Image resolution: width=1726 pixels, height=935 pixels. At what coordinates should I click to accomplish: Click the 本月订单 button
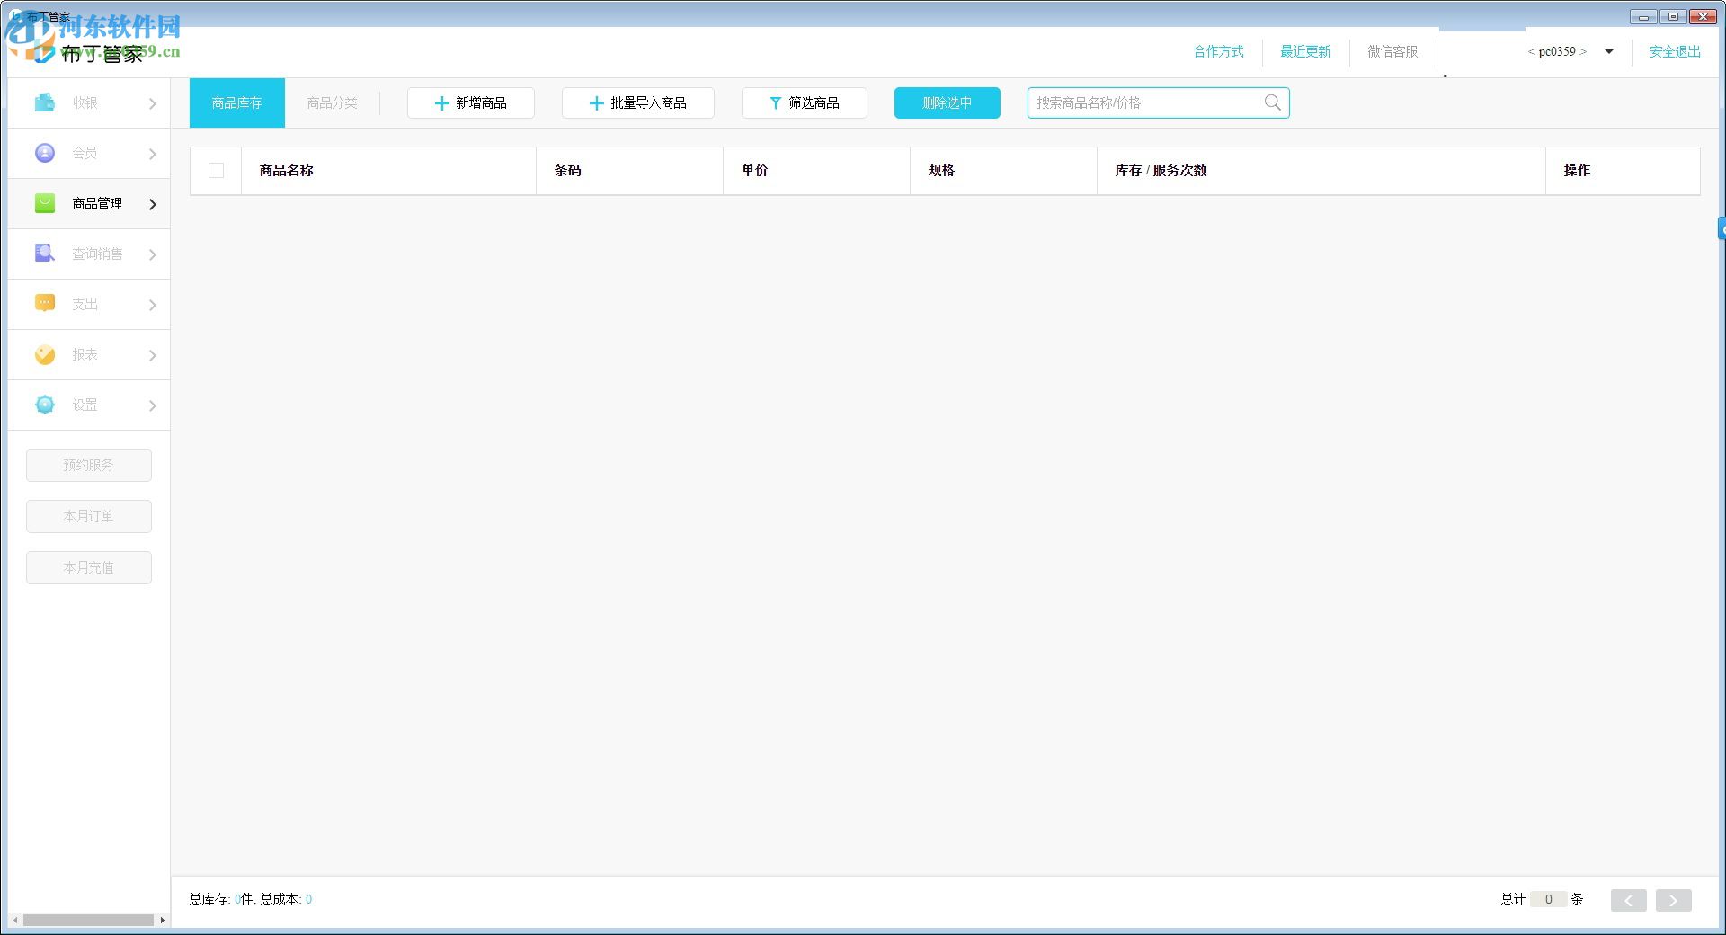[x=88, y=516]
